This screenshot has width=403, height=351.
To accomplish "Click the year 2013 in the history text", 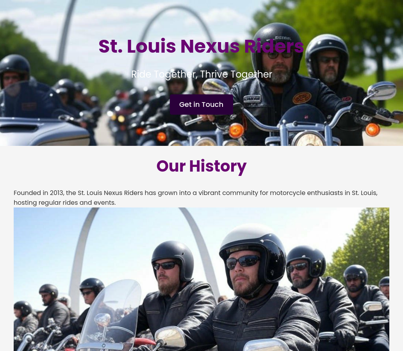I will coord(57,193).
